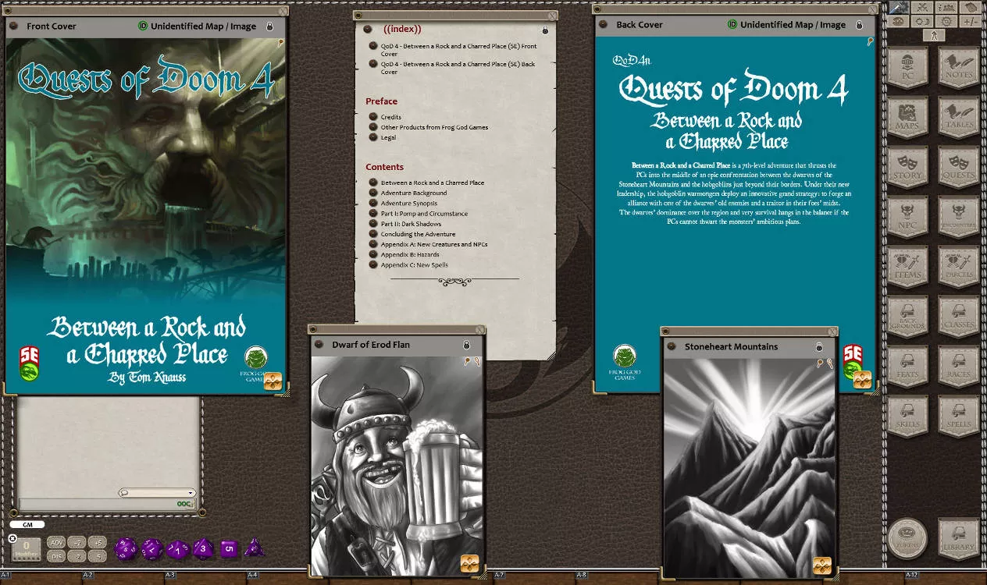Open Concluding the Adventure entry
The height and width of the screenshot is (585, 987).
[418, 234]
